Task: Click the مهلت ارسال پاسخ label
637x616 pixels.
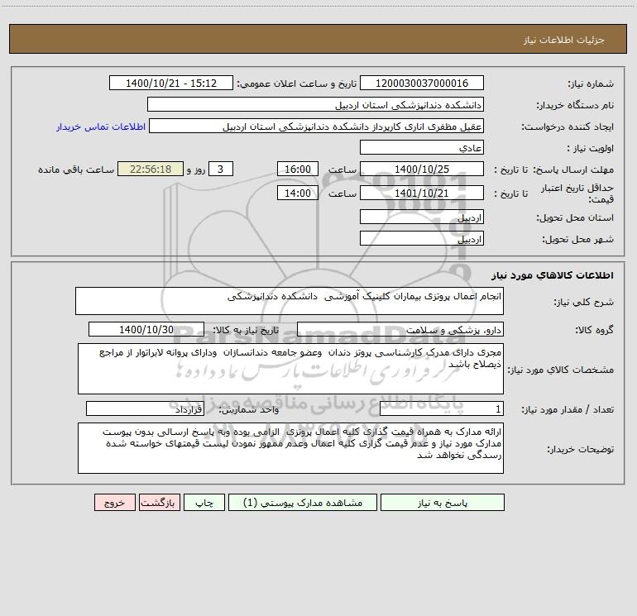Action: [573, 170]
